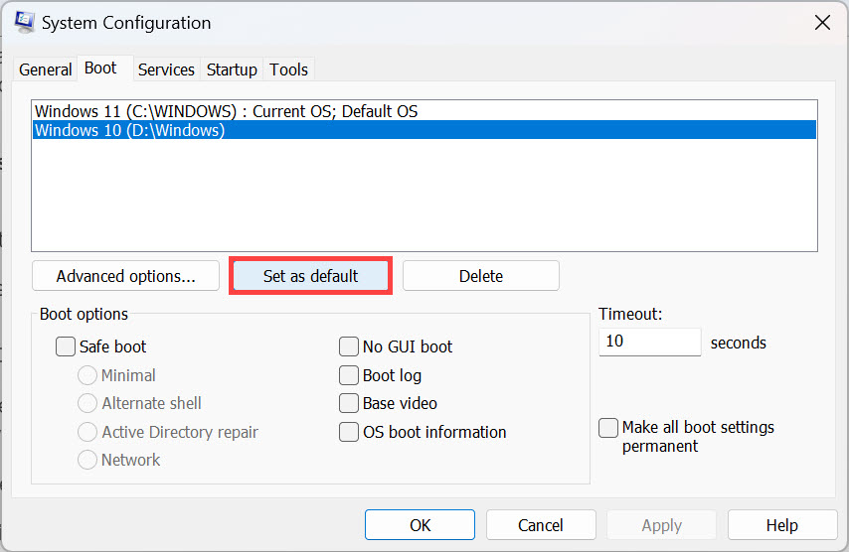The height and width of the screenshot is (552, 849).
Task: Close the System Configuration window
Action: coord(821,22)
